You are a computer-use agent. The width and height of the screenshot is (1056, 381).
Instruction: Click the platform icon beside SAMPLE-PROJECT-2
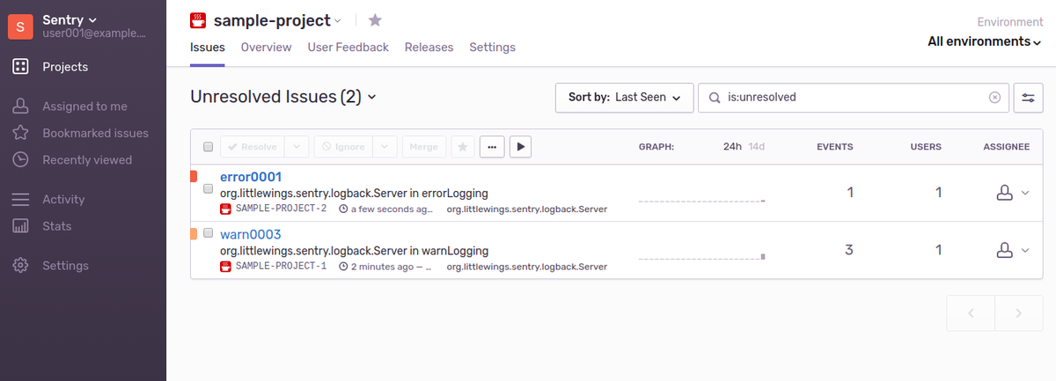click(226, 209)
